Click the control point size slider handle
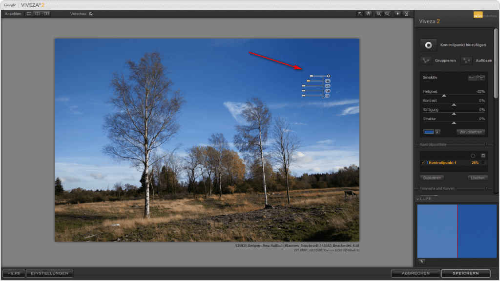The width and height of the screenshot is (500, 281). [x=311, y=76]
